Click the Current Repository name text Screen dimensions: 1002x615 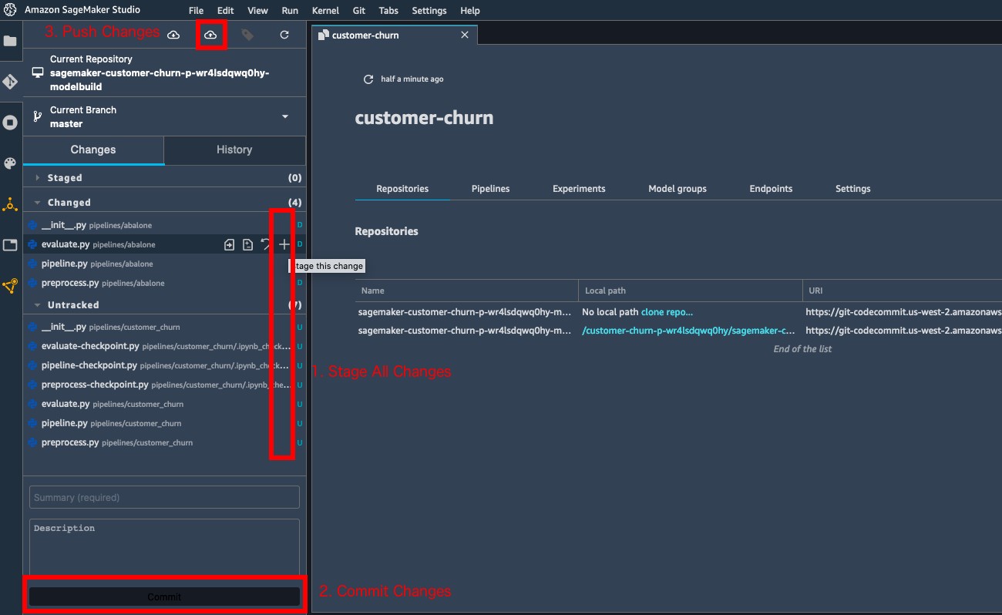160,80
